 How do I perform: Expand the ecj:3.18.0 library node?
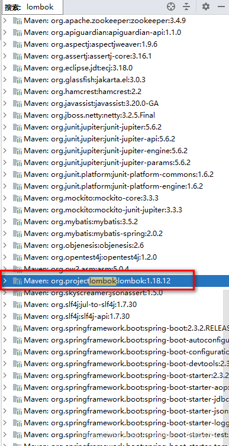pos(5,67)
